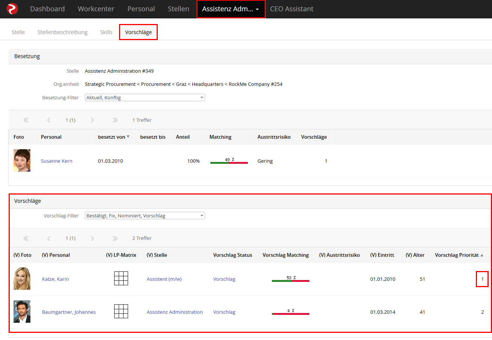Switch to the Skills tab
This screenshot has width=492, height=340.
click(106, 32)
